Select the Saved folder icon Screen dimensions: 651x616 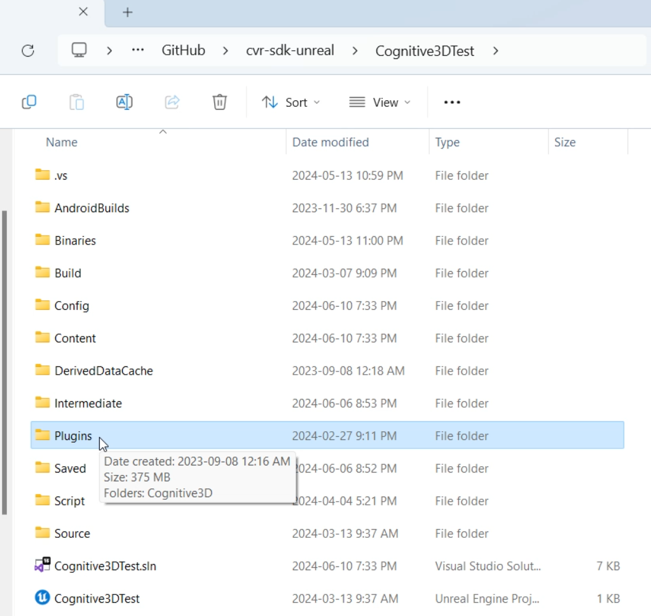coord(43,467)
